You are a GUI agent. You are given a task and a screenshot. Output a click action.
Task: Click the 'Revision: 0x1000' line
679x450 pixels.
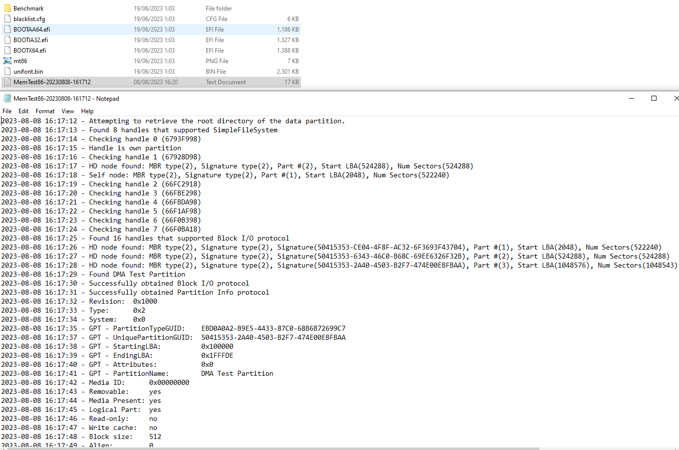click(79, 301)
